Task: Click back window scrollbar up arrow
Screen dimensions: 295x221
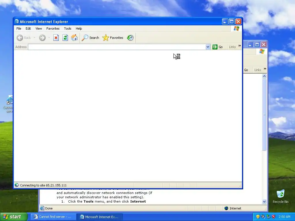Action: pyautogui.click(x=264, y=76)
